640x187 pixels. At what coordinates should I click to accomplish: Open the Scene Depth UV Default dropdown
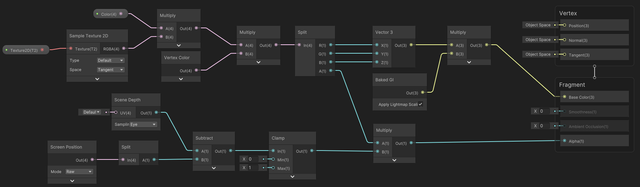point(92,112)
